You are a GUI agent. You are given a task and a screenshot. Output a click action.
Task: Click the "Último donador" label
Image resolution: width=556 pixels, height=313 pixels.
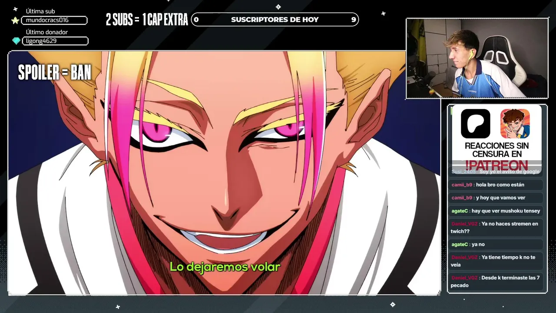pos(47,32)
